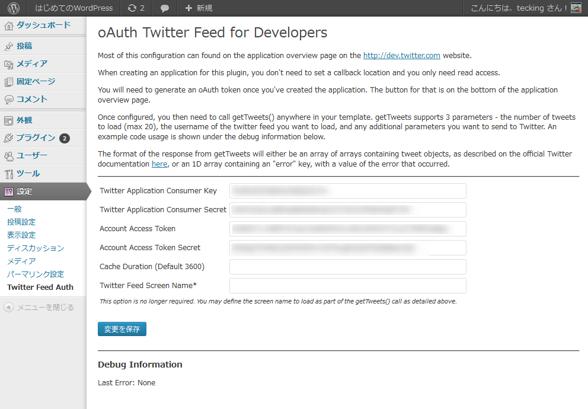This screenshot has height=409, width=588.
Task: Click the users icon for ユーザー
Action: point(9,156)
